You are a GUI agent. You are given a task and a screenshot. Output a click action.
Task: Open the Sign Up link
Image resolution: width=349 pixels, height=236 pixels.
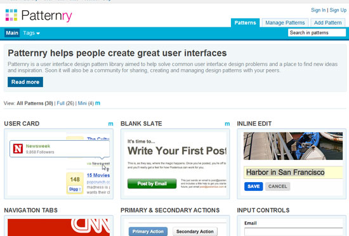[338, 10]
